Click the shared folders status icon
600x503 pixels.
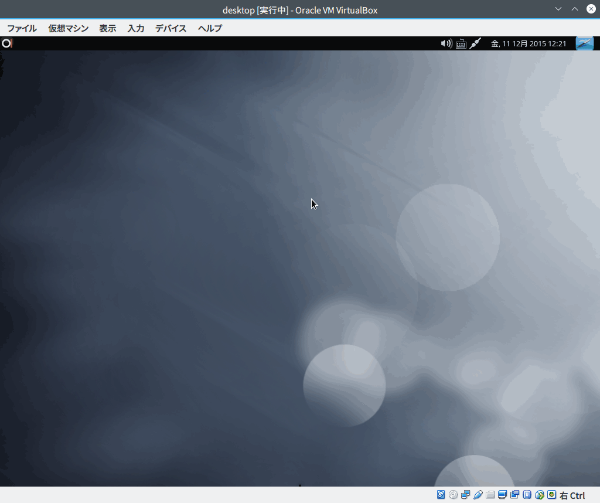[x=490, y=495]
